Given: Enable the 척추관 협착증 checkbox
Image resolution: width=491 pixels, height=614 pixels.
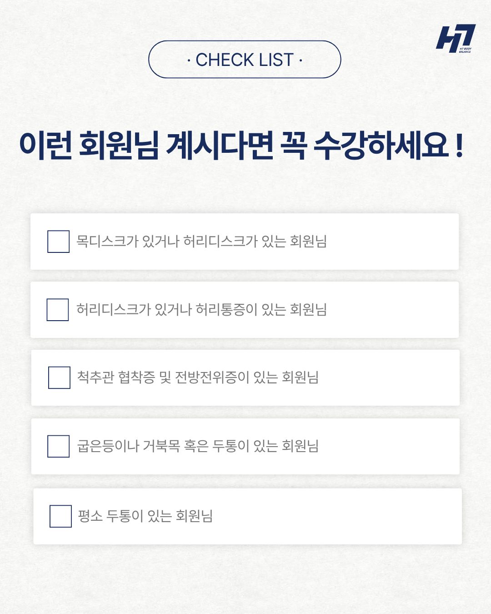Looking at the screenshot, I should tap(59, 377).
